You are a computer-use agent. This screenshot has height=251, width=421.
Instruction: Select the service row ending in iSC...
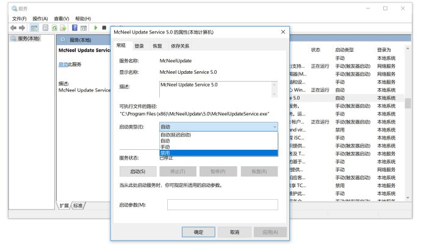[347, 138]
